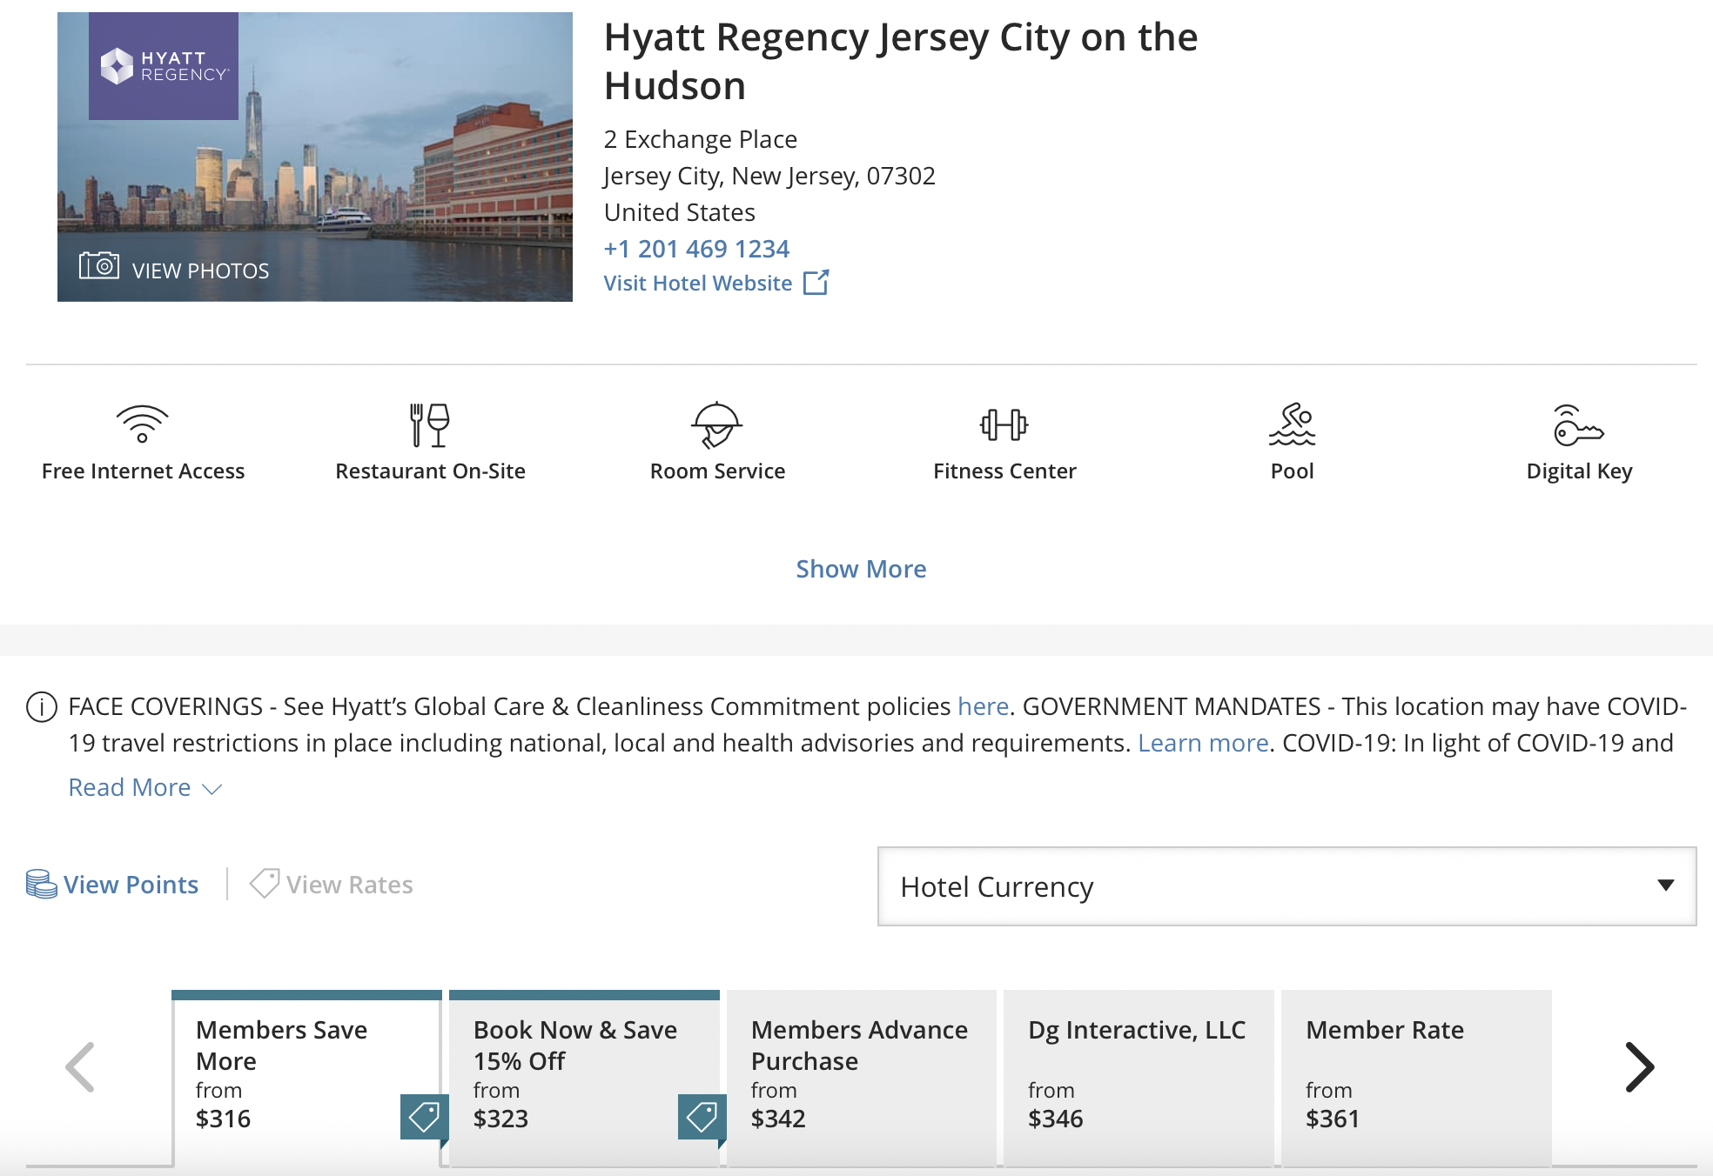Click the info icon next to FACE COVERINGS notice
This screenshot has width=1713, height=1176.
tap(42, 707)
